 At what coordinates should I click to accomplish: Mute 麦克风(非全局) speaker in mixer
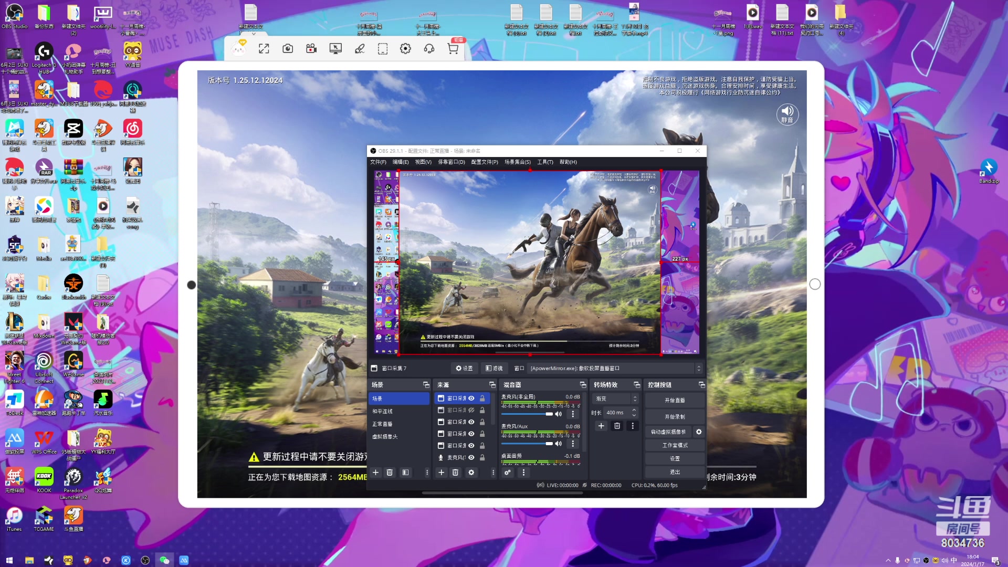pyautogui.click(x=559, y=414)
